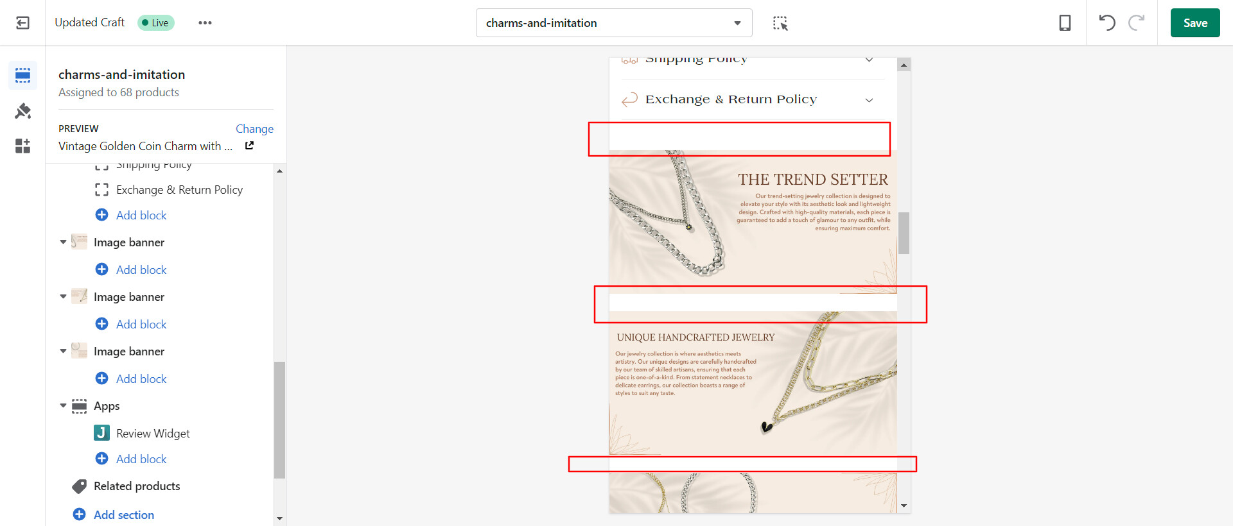Image resolution: width=1233 pixels, height=526 pixels.
Task: Click the Redo arrow
Action: pyautogui.click(x=1137, y=23)
